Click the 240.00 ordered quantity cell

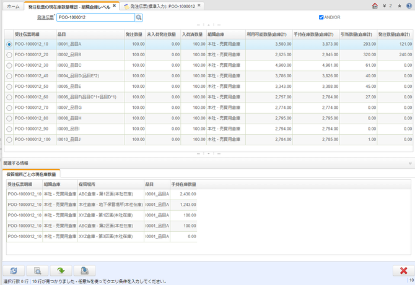(x=395, y=55)
